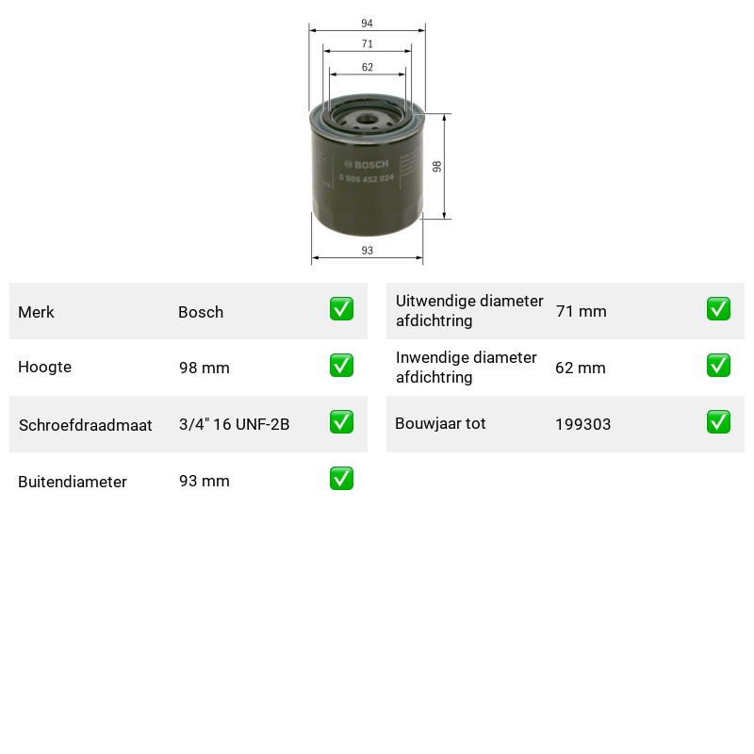Click the green checkmark beside Merk Bosch
The height and width of the screenshot is (754, 754).
[341, 309]
